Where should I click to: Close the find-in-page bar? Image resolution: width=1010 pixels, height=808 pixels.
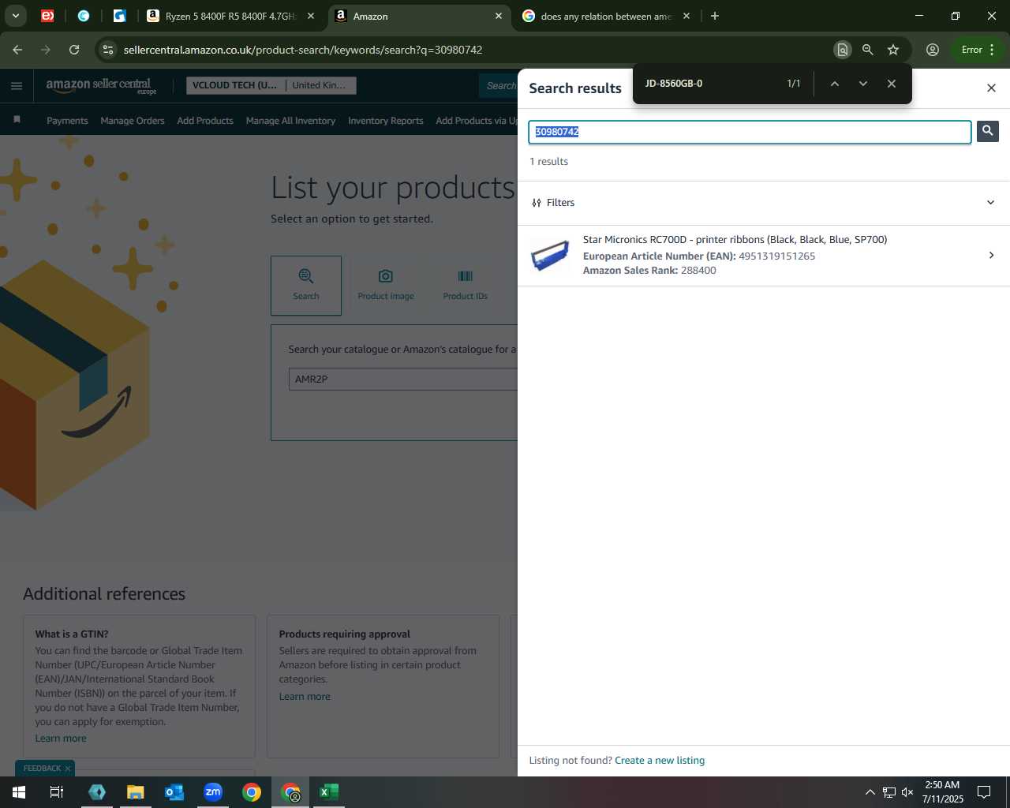892,84
